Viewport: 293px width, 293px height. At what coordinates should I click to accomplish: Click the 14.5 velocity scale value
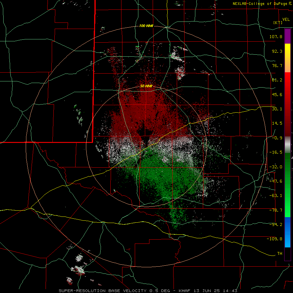pos(277,123)
